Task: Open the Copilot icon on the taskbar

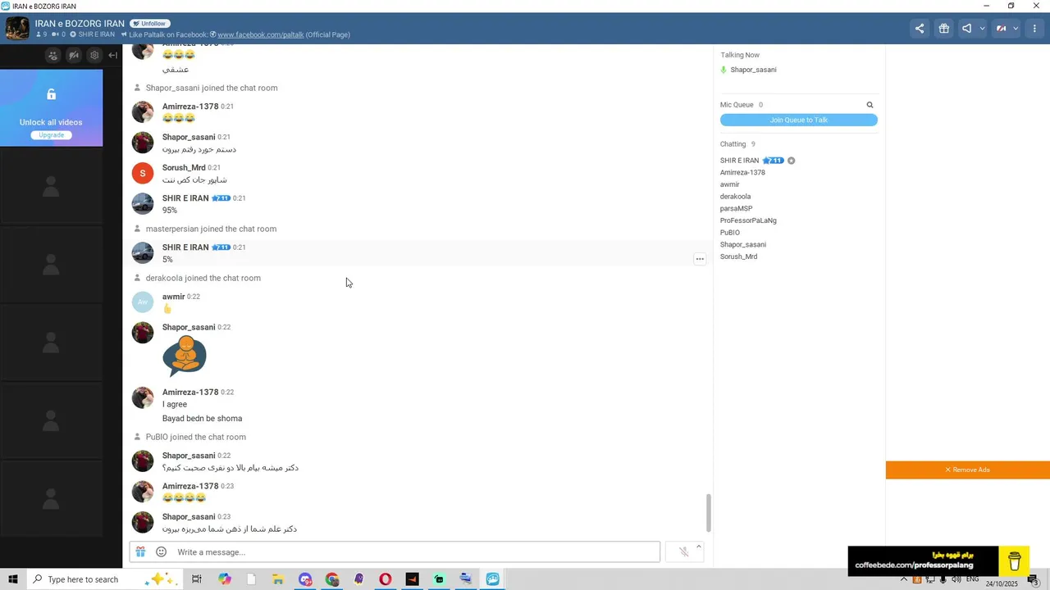Action: pos(225,579)
